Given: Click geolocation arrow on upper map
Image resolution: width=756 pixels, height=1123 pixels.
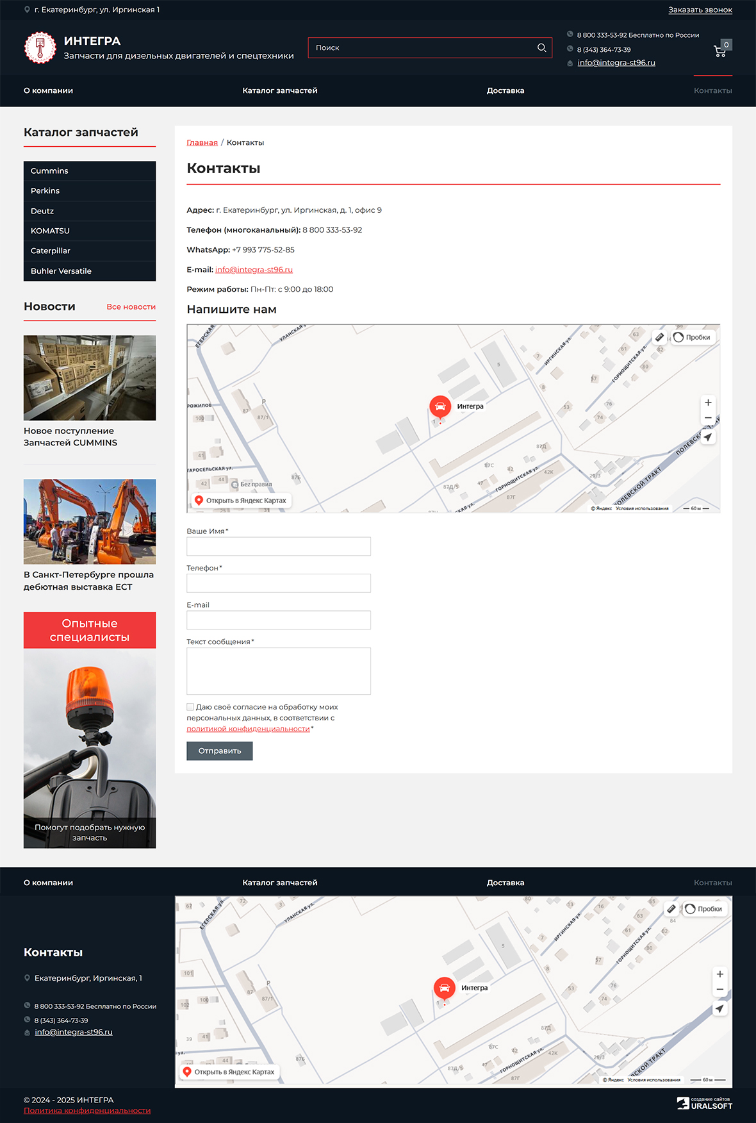Looking at the screenshot, I should pyautogui.click(x=708, y=437).
